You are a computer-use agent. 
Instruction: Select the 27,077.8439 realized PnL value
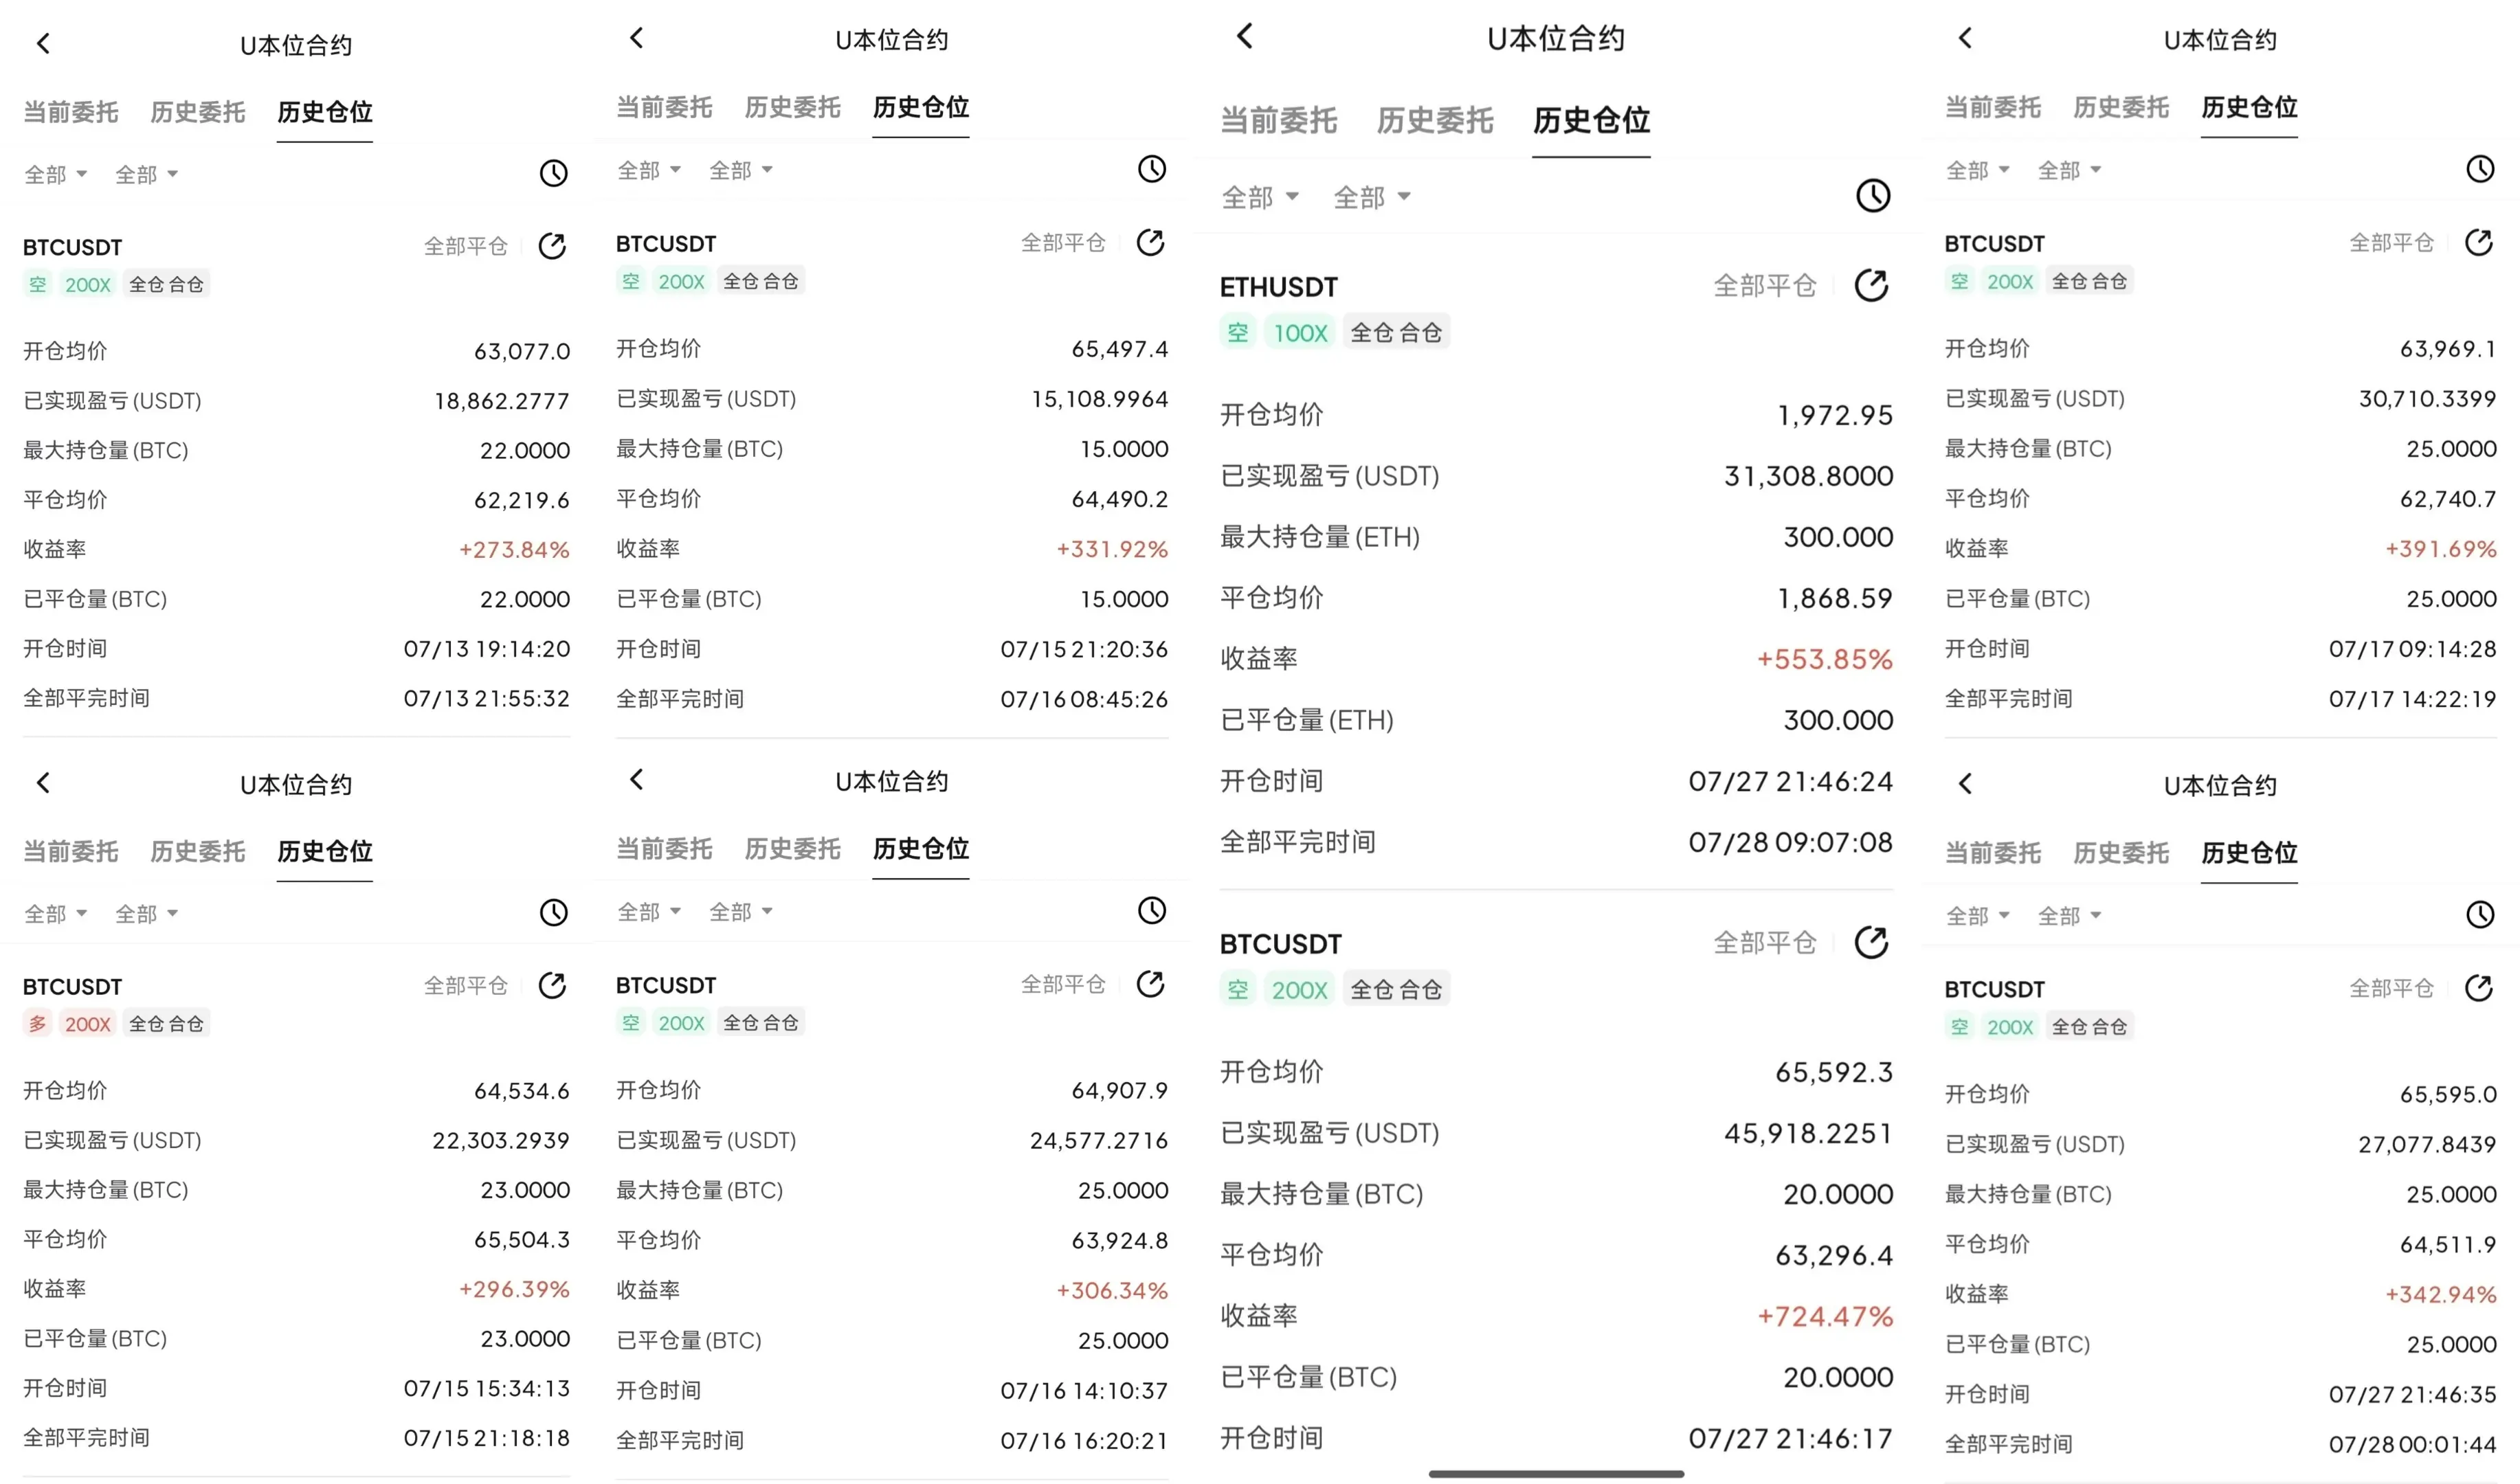[x=2428, y=1144]
